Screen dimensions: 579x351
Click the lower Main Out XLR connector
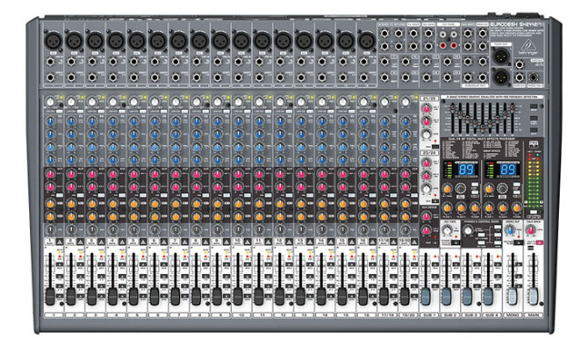point(501,77)
